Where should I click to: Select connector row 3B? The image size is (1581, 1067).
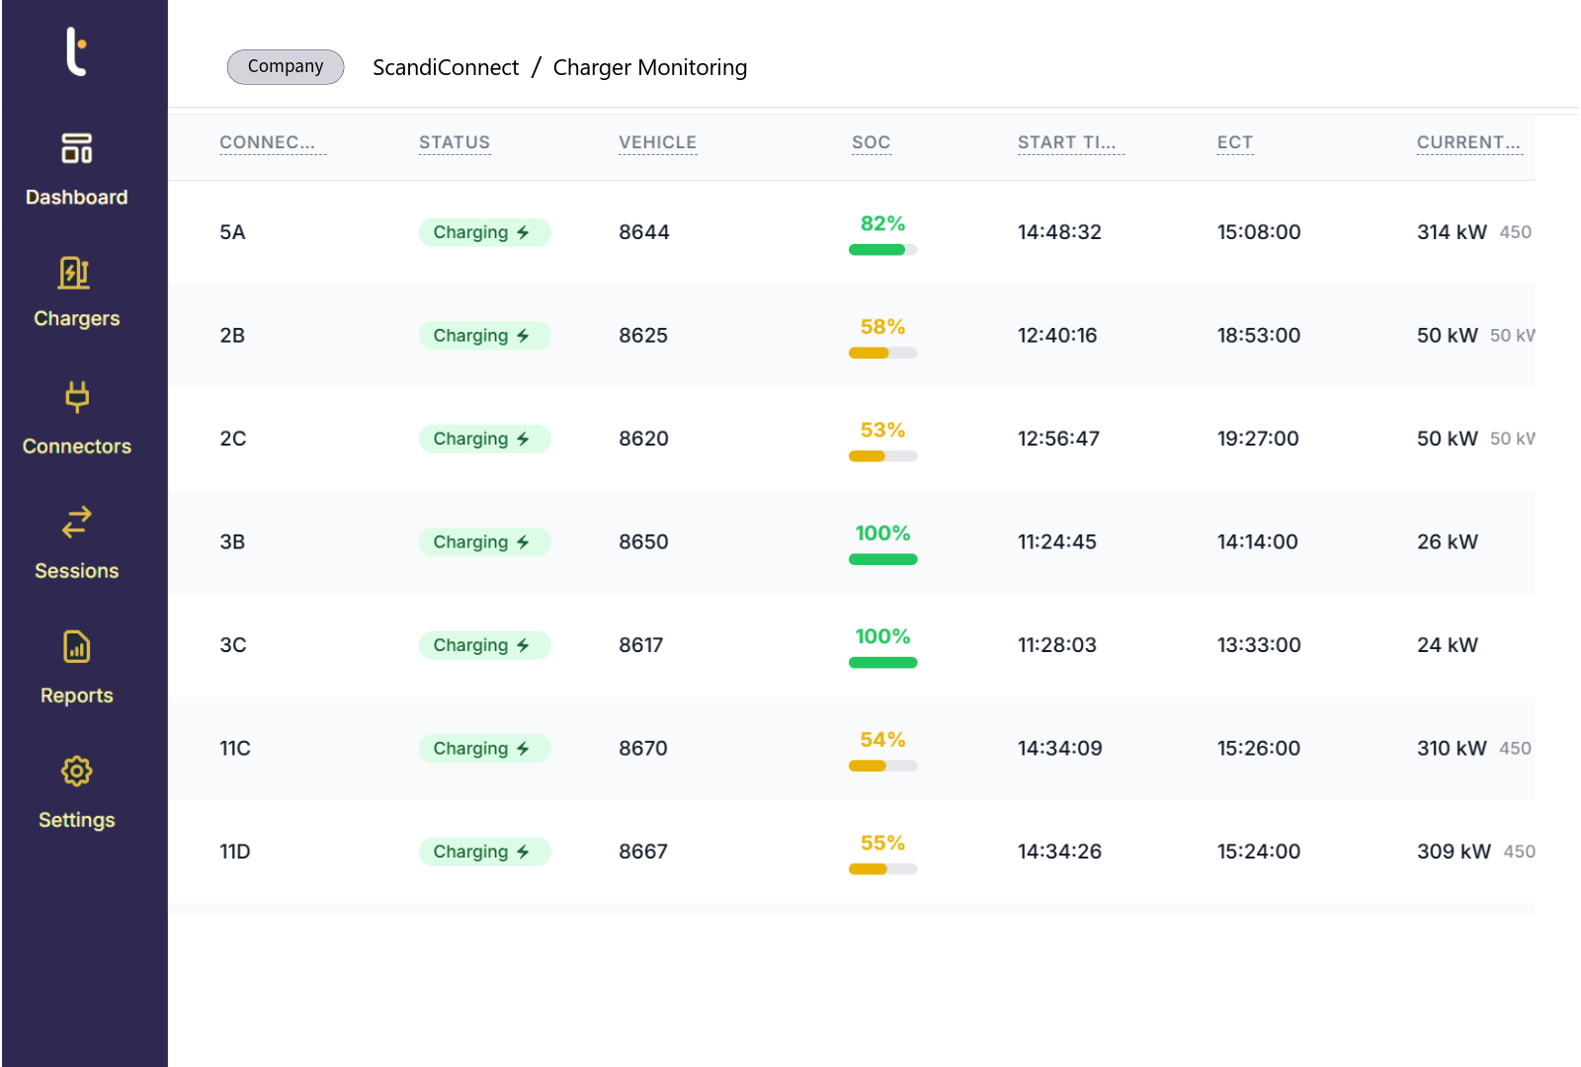tap(232, 542)
